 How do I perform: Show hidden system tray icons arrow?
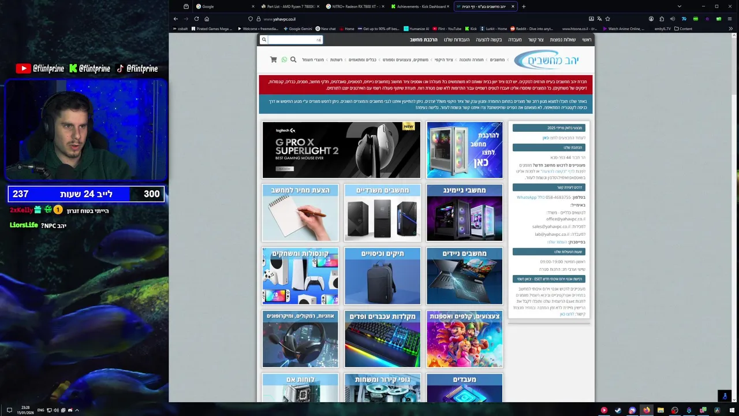[x=77, y=410]
